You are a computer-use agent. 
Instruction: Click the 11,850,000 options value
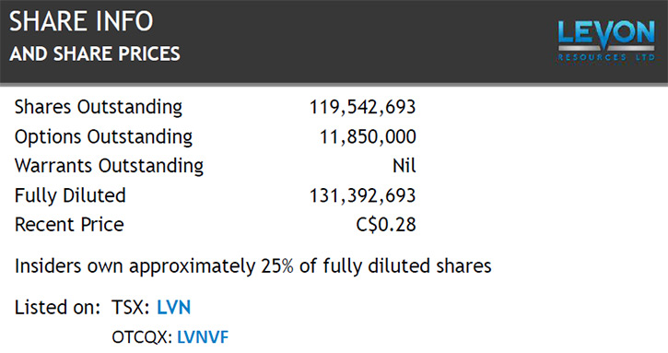pyautogui.click(x=368, y=136)
